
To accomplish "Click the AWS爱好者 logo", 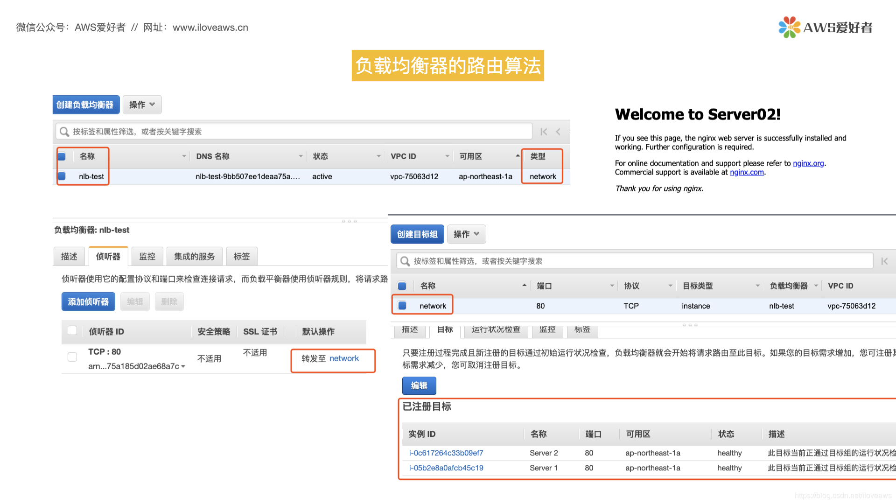I will (825, 28).
